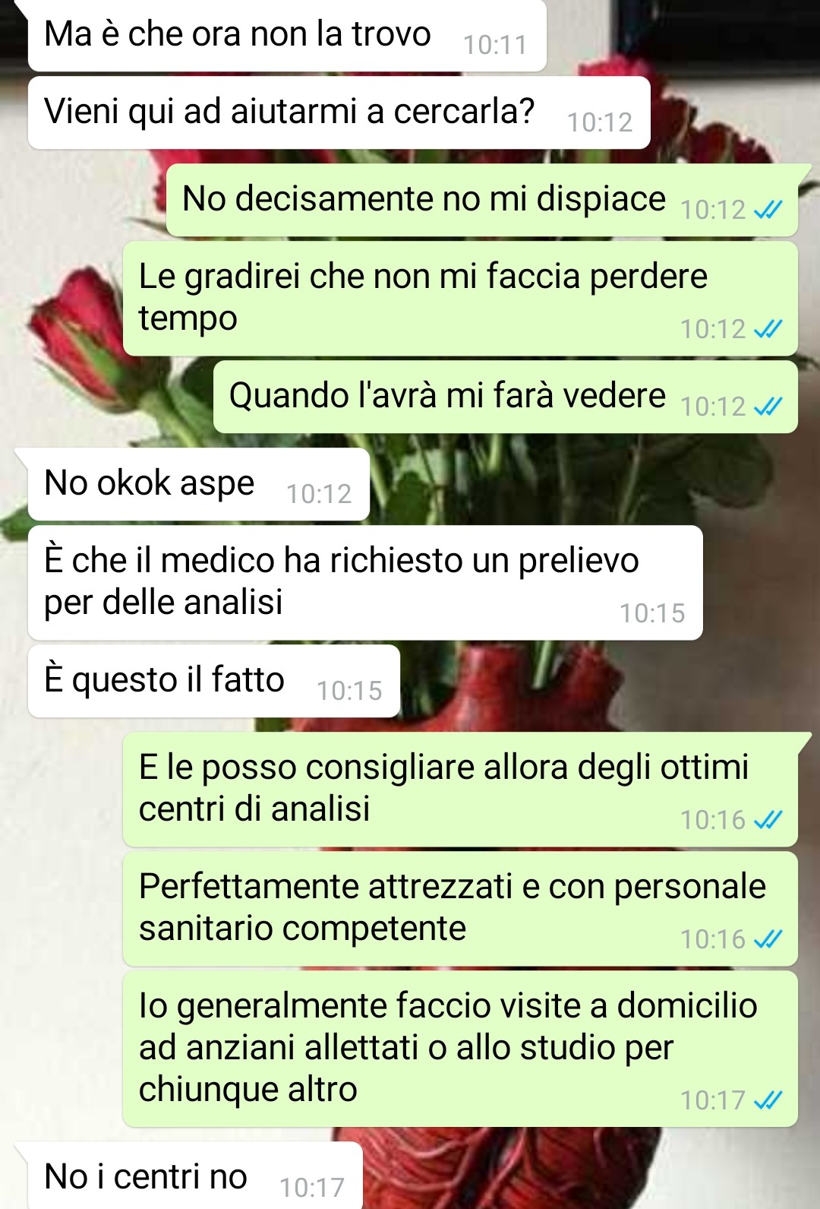
Task: Tap the message 'È questo il fatto'
Action: (213, 681)
